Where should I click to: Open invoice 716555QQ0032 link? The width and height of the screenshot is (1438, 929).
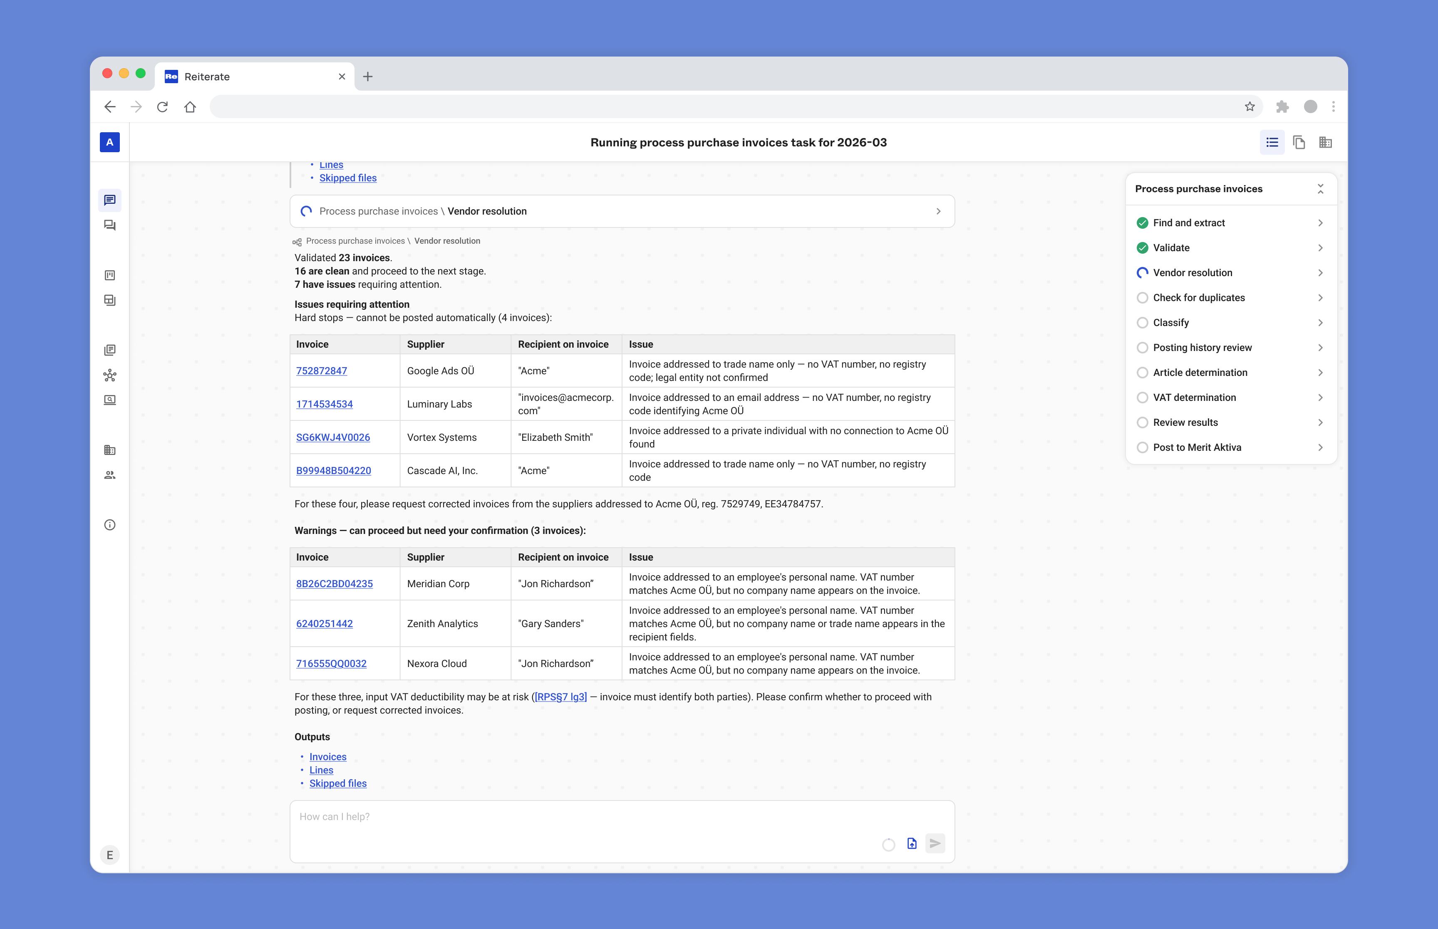point(331,664)
